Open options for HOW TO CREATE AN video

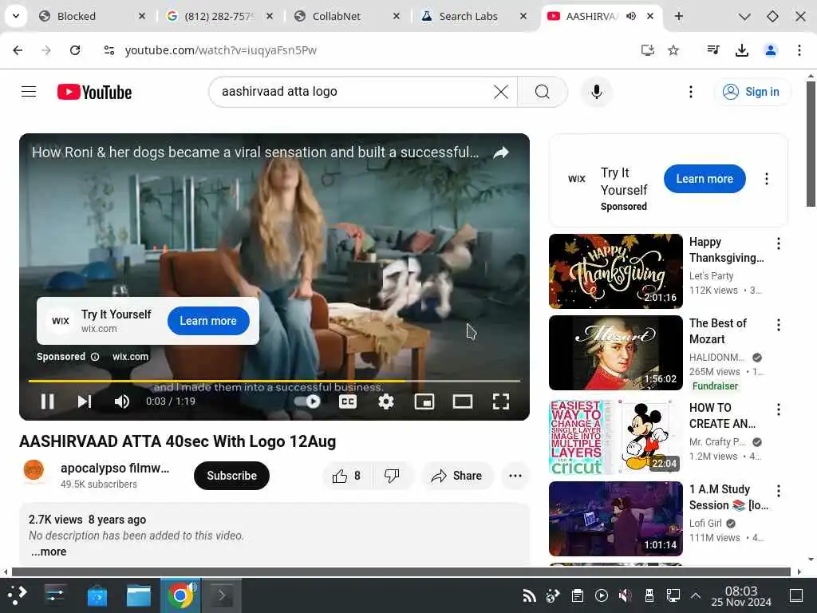pos(779,409)
